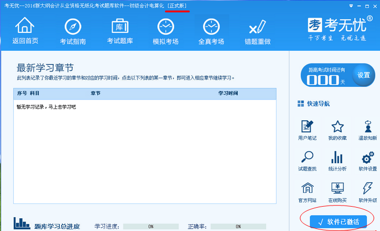
Task: Open 考试题库 question bank
Action: 120,31
